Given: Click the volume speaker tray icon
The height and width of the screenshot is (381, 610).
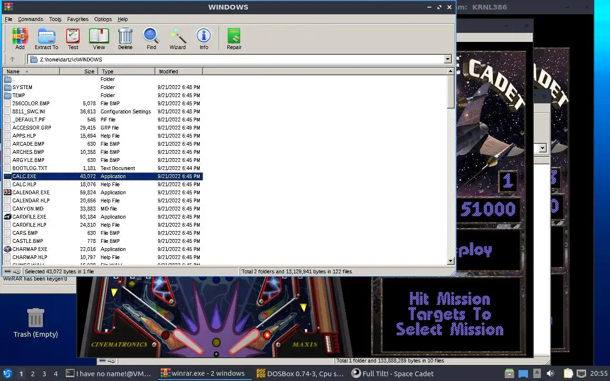Looking at the screenshot, I should click(550, 373).
